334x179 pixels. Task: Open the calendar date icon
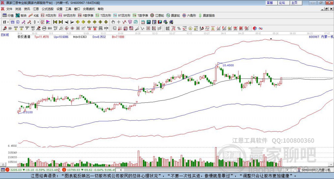point(143,22)
